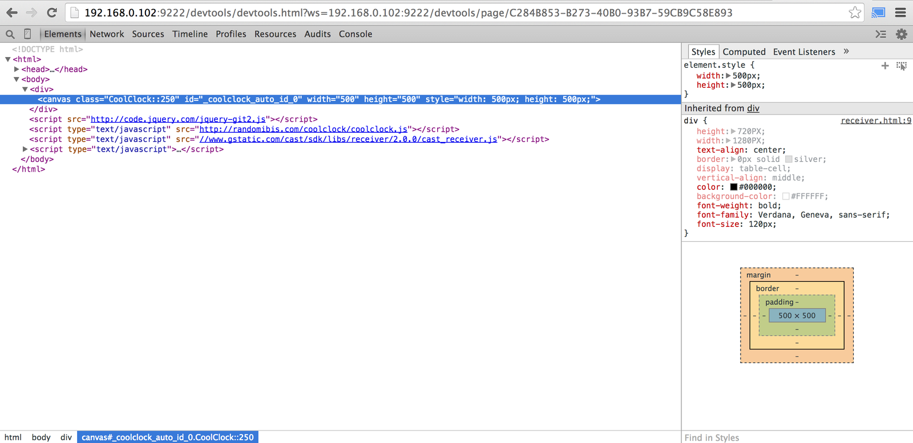Click the browser address bar
This screenshot has height=443, width=913.
[x=457, y=13]
